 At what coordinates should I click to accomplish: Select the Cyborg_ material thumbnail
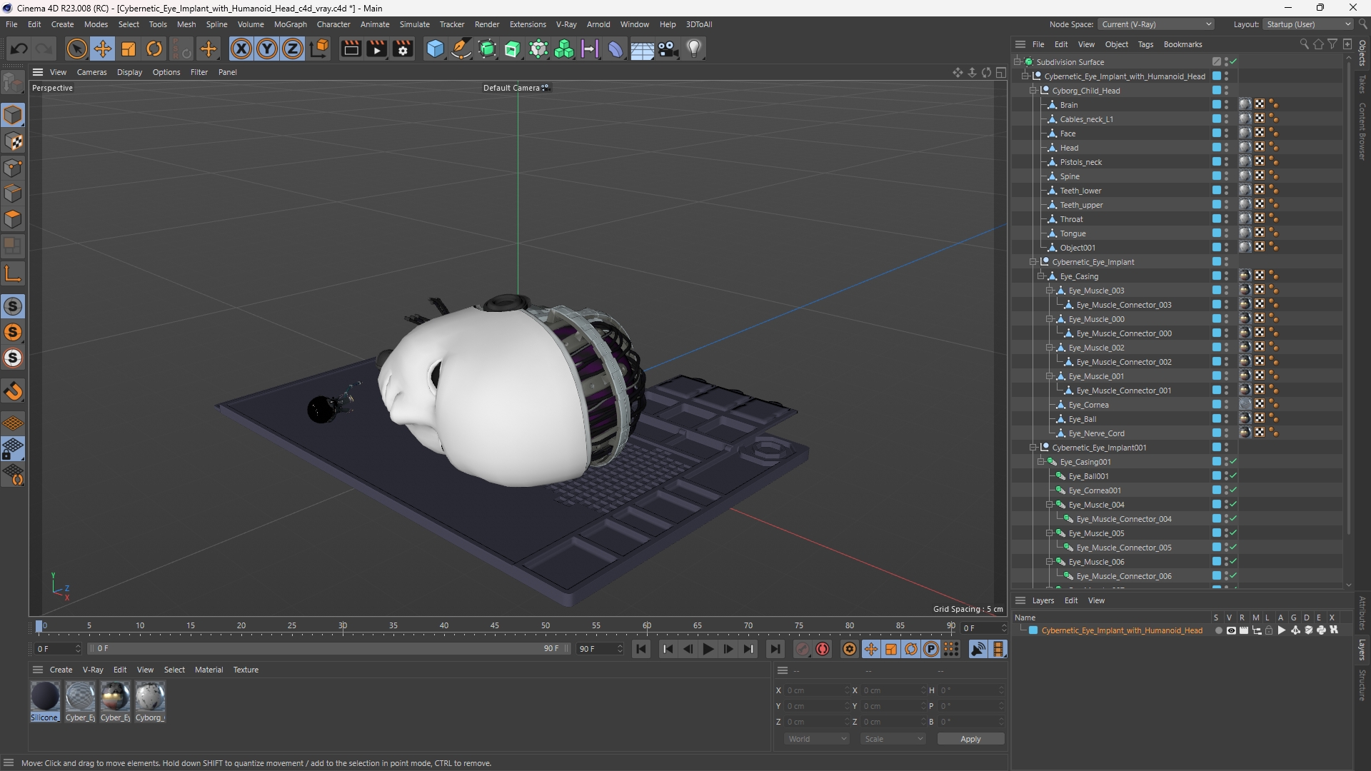click(150, 697)
